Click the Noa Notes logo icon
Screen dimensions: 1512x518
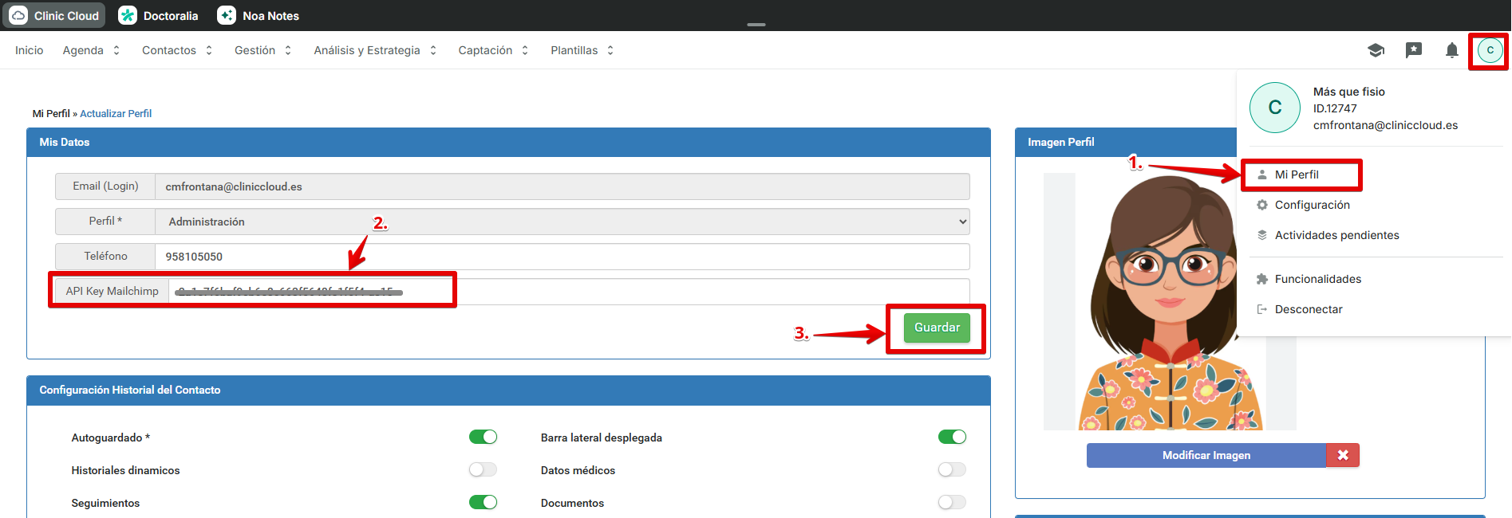pos(227,16)
